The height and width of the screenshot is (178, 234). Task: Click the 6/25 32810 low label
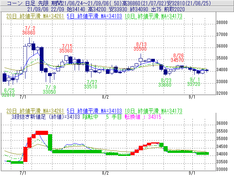tap(8, 93)
